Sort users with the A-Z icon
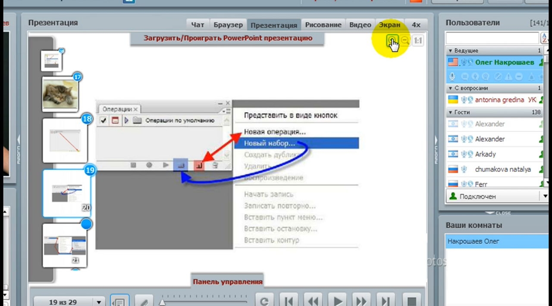 tap(545, 38)
